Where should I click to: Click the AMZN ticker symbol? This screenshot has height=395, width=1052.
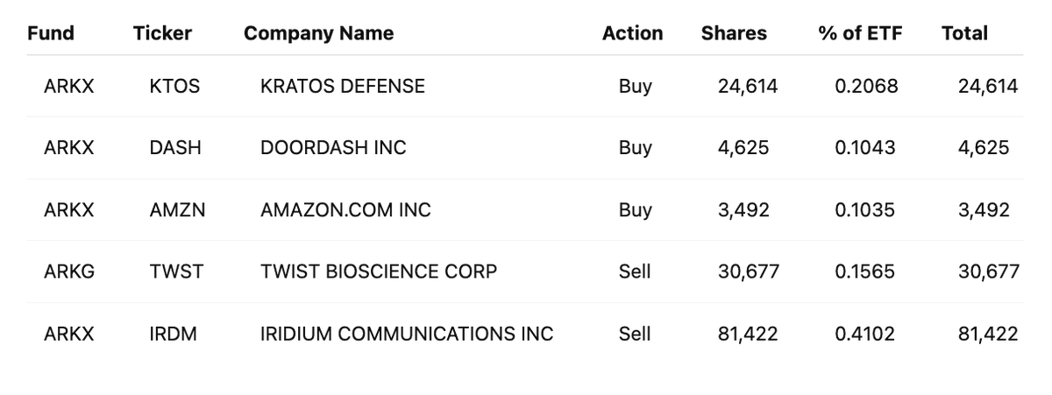tap(177, 210)
